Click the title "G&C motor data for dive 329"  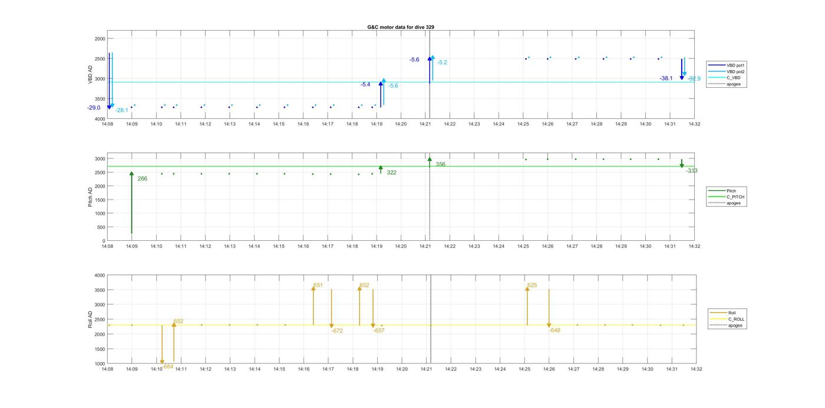pyautogui.click(x=401, y=27)
